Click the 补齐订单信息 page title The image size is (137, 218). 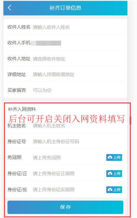(x=65, y=8)
